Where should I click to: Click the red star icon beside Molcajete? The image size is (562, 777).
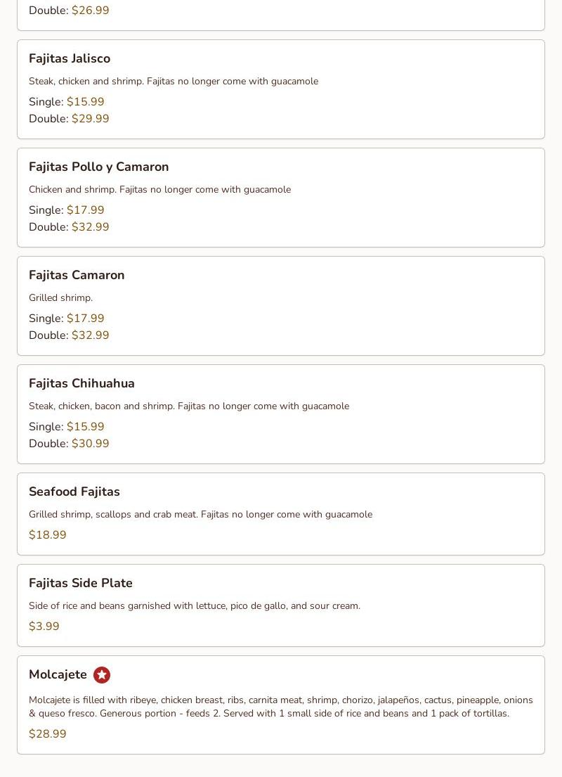[x=102, y=674]
